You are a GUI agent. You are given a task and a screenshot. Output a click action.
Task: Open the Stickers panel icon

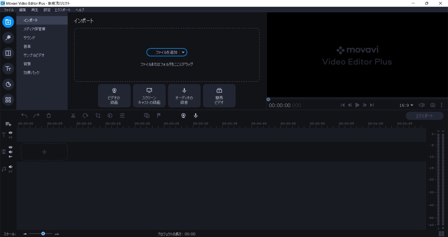(x=8, y=84)
